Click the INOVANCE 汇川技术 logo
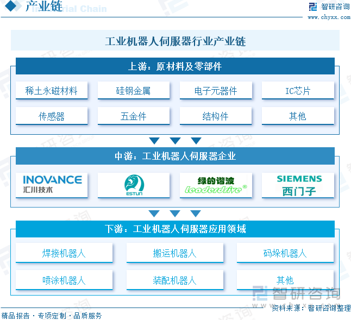 (52, 185)
